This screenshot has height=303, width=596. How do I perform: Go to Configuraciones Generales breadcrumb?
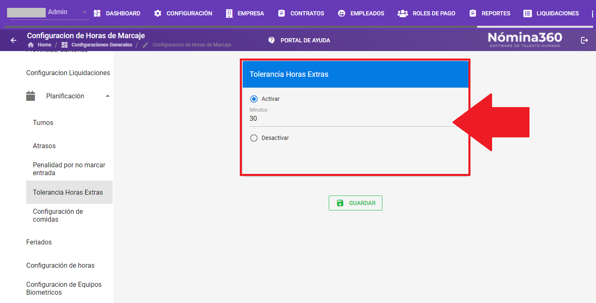point(102,45)
